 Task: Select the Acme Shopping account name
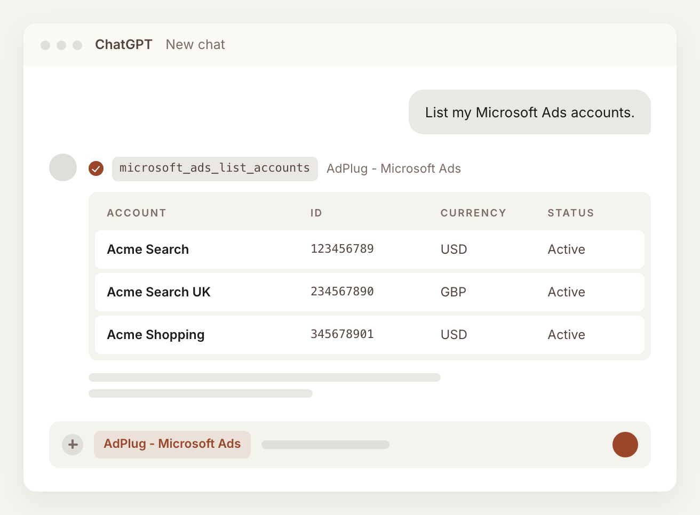(156, 335)
